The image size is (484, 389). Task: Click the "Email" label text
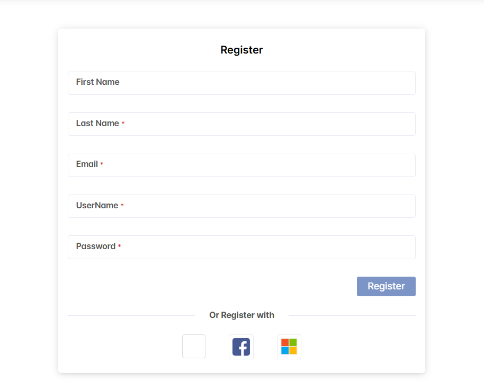pyautogui.click(x=87, y=164)
